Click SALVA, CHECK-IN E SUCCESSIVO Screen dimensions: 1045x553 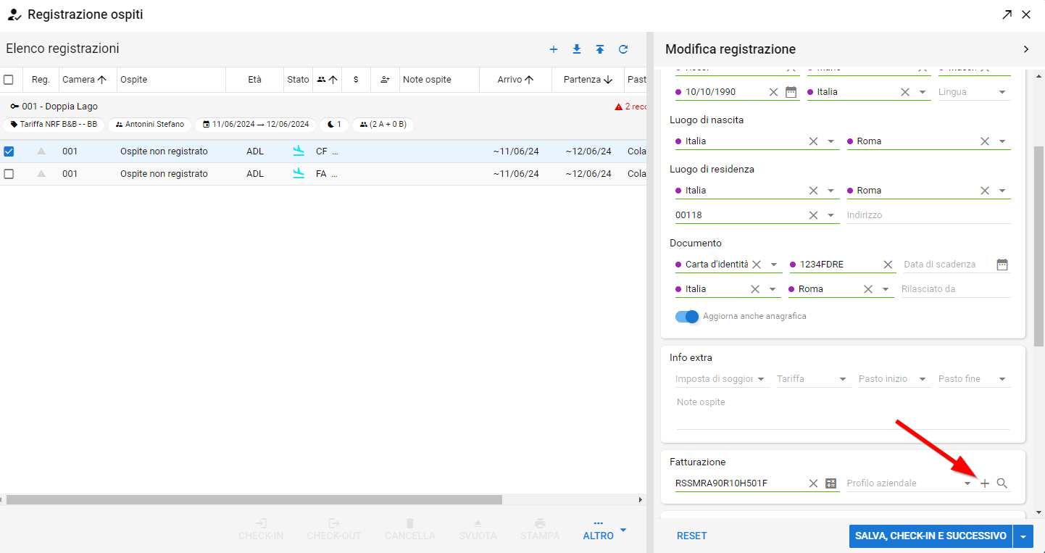click(931, 536)
